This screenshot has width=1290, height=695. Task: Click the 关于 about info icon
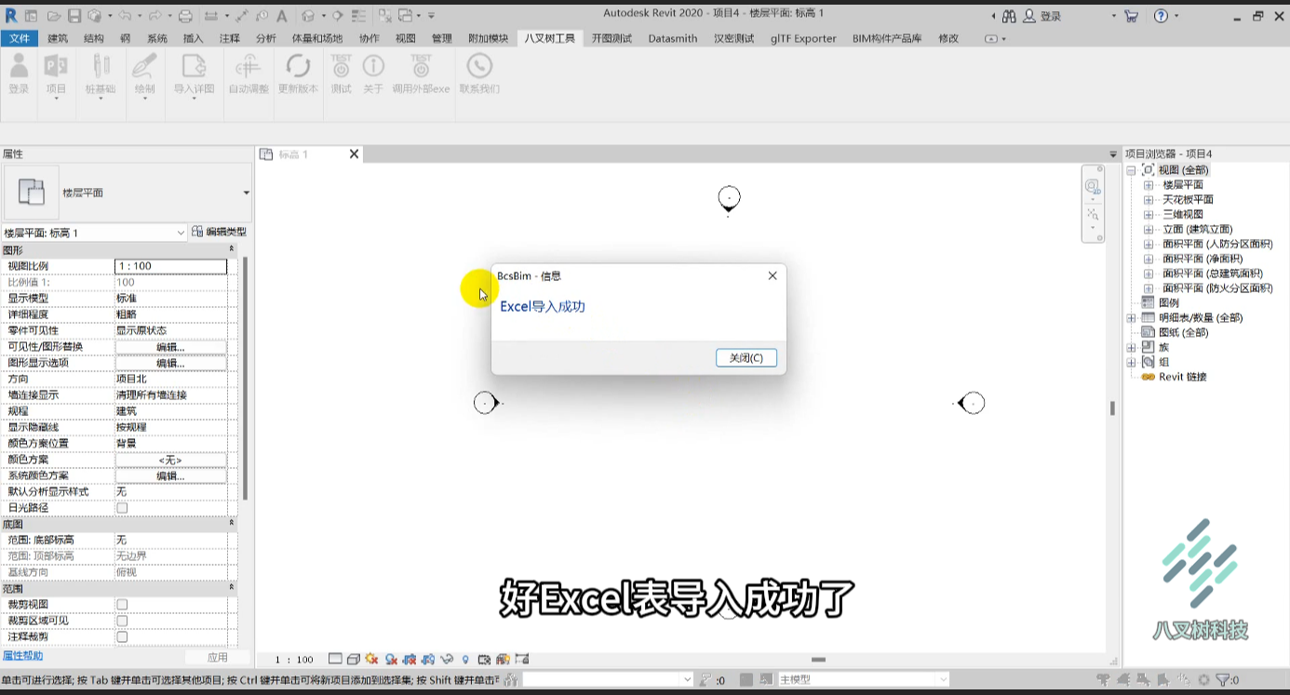[x=373, y=74]
